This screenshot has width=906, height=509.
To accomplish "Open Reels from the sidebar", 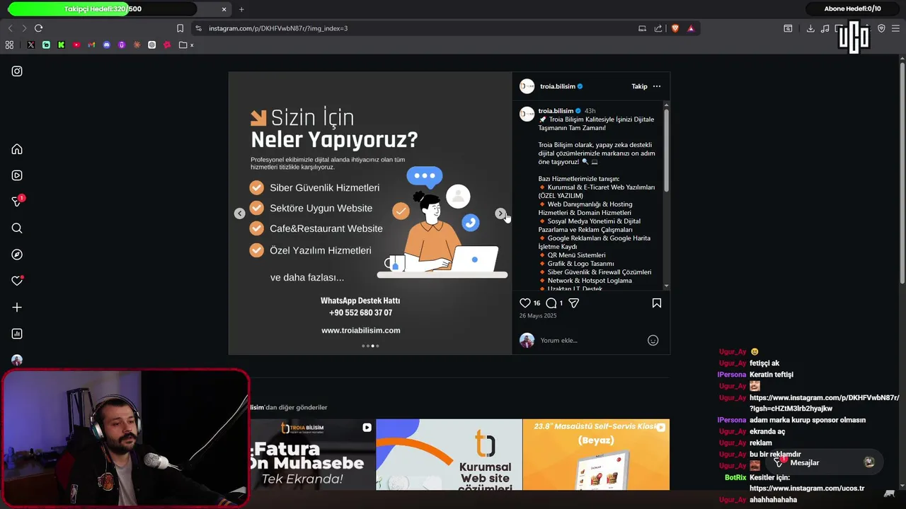I will [x=17, y=175].
